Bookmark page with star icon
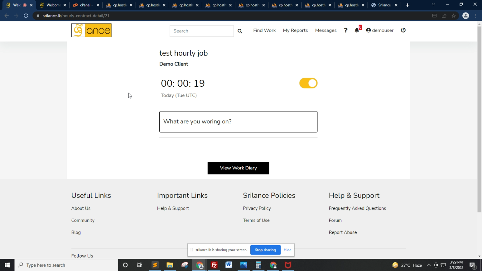The image size is (482, 271). (454, 16)
